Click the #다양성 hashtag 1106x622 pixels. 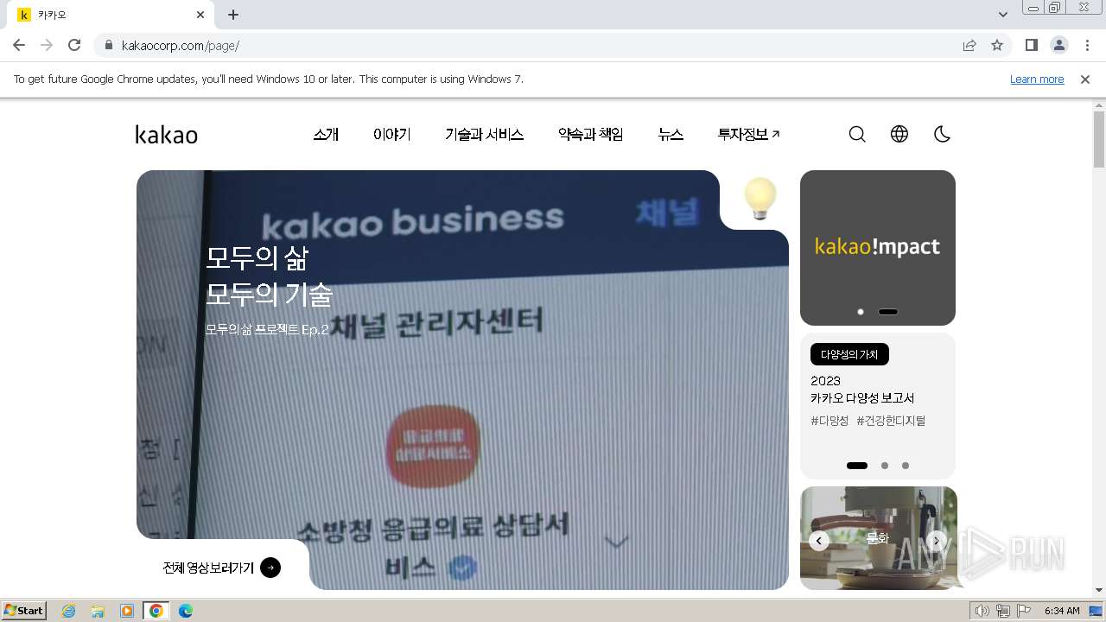tap(829, 421)
